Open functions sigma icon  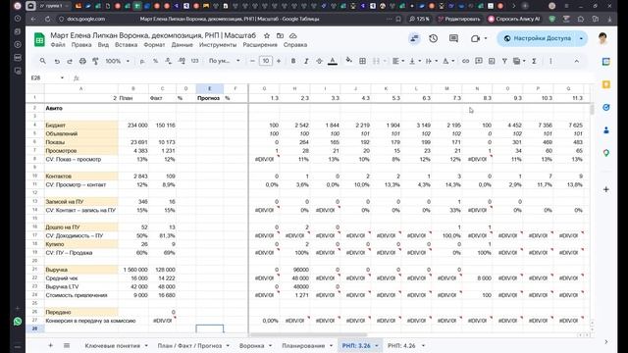click(x=534, y=61)
